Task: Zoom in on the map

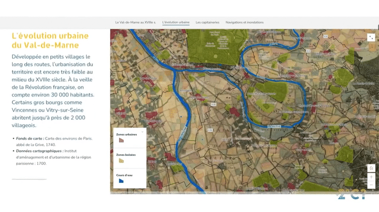Action: 371,177
